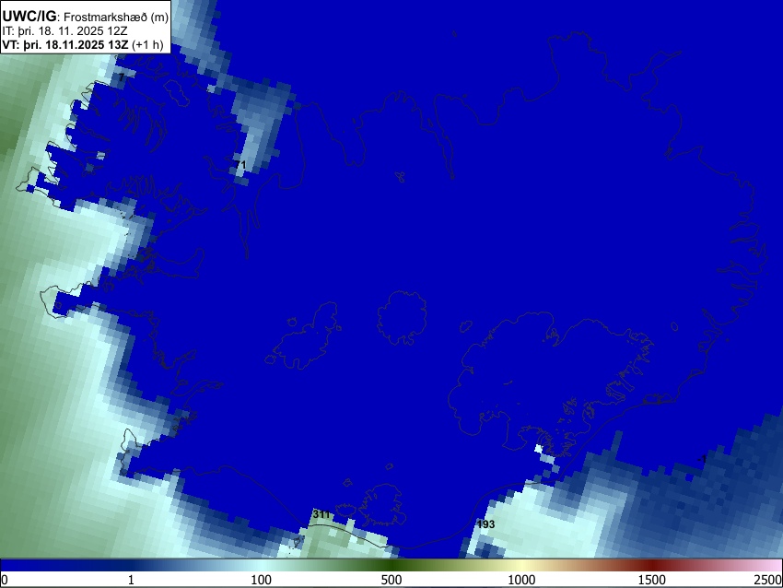Viewport: 783px width, 588px height.
Task: Click the dark red section of the color bar
Action: coord(652,566)
